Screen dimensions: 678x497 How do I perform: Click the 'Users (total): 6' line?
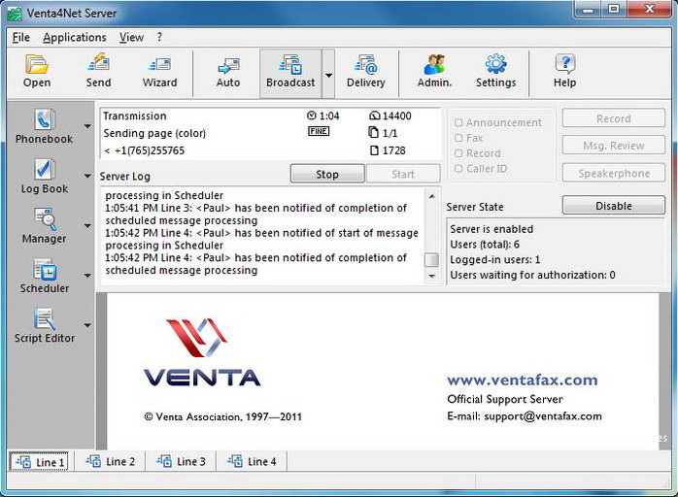click(485, 245)
